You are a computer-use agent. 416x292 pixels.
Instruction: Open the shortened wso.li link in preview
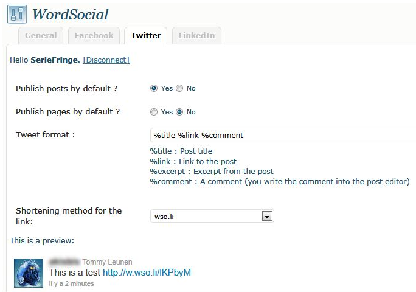[x=147, y=273]
